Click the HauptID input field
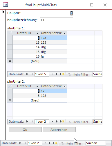The image size is (112, 146). coord(56,13)
